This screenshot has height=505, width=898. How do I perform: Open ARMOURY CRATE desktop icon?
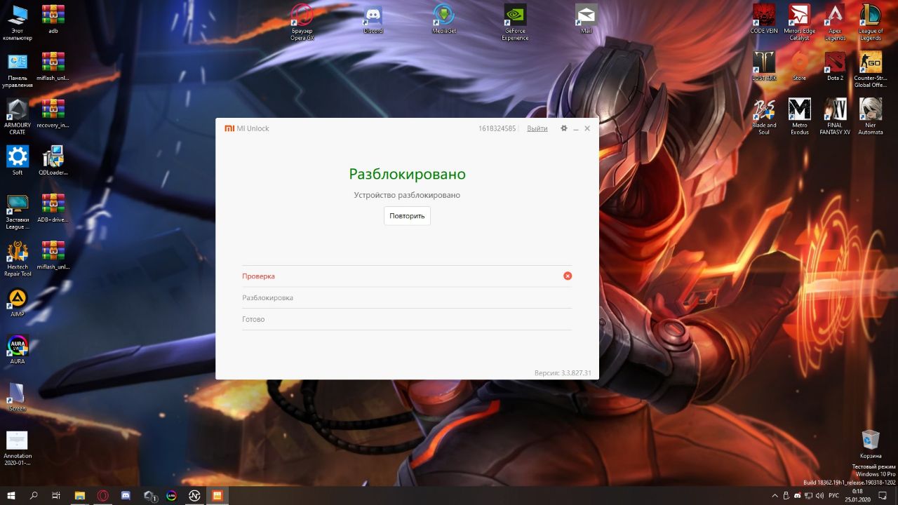pyautogui.click(x=18, y=116)
